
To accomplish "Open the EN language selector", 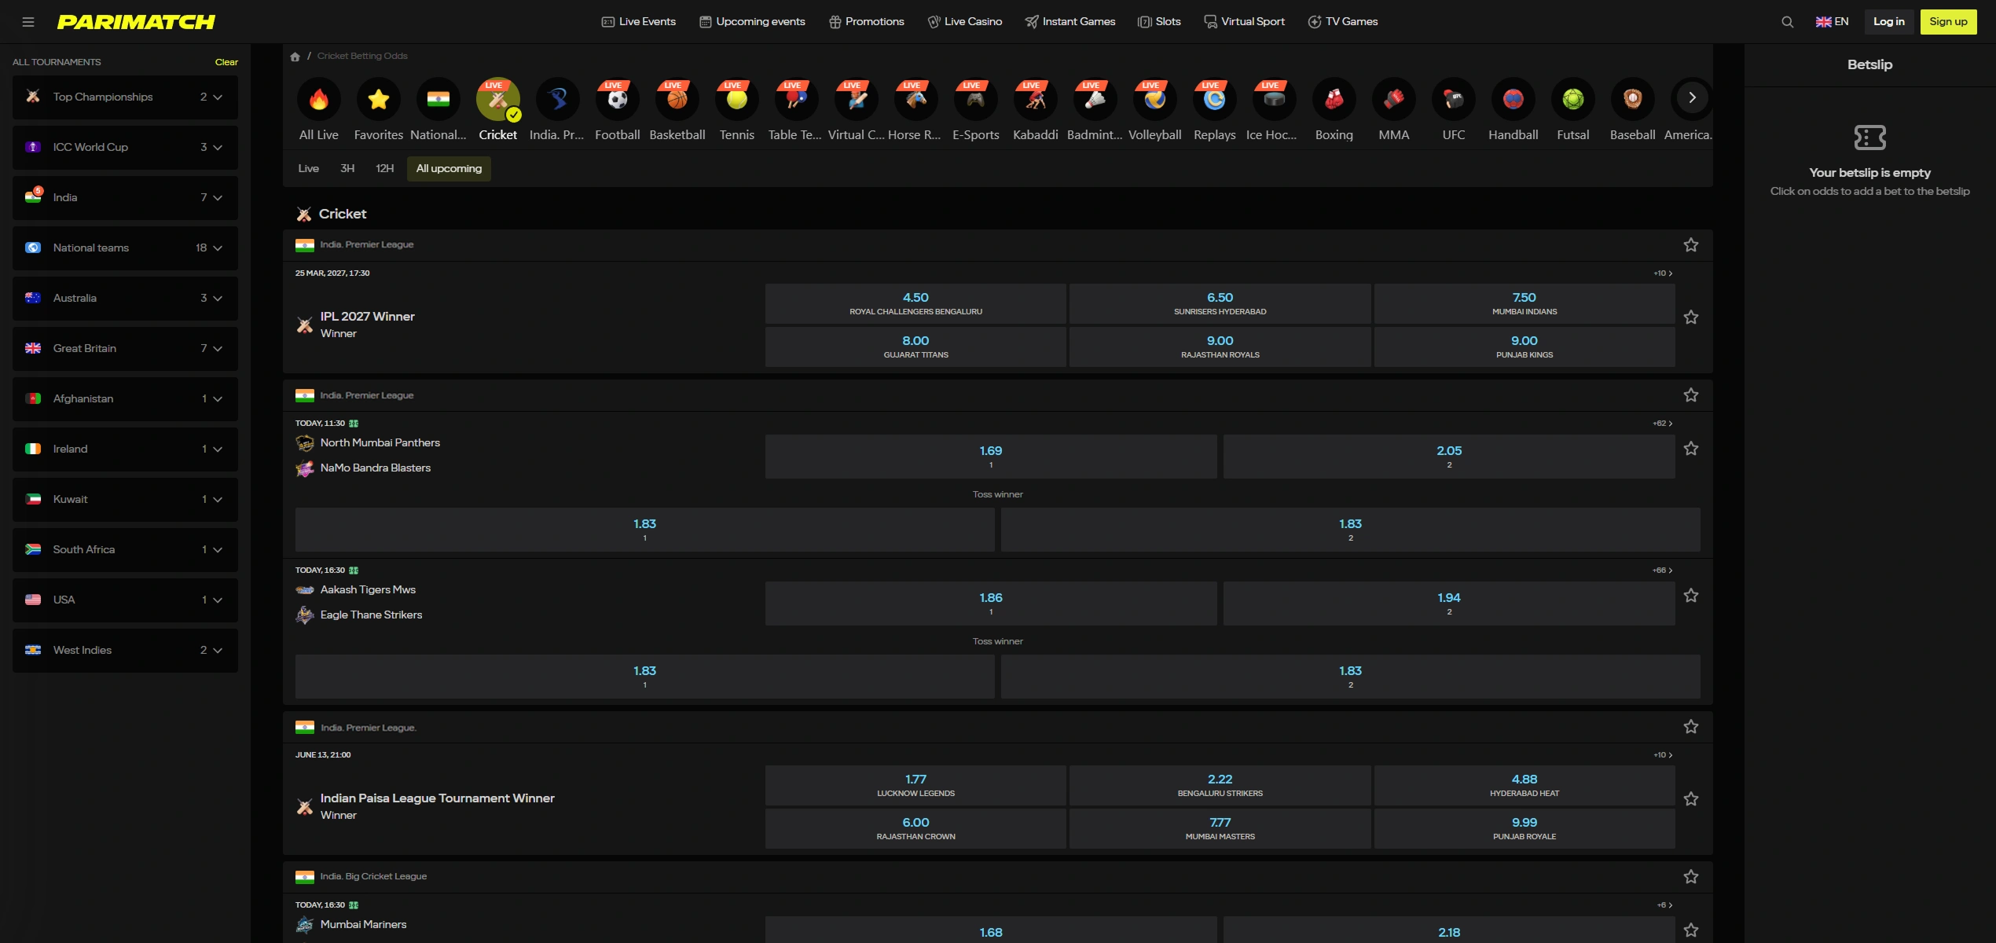I will [1832, 22].
